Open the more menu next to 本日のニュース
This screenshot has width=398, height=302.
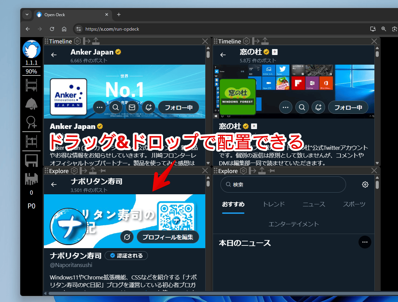tap(365, 242)
